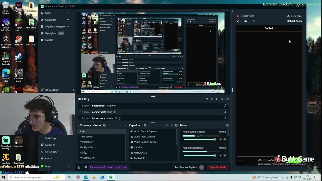Click the performance stats bar chart icon
Viewport: 322px width, 181px height.
pyautogui.click(x=79, y=167)
